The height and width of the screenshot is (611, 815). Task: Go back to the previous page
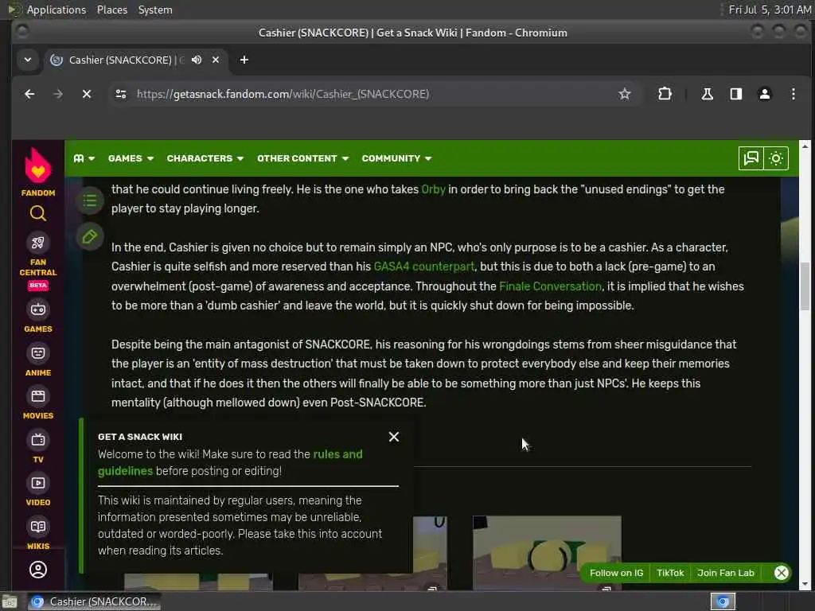click(x=29, y=94)
